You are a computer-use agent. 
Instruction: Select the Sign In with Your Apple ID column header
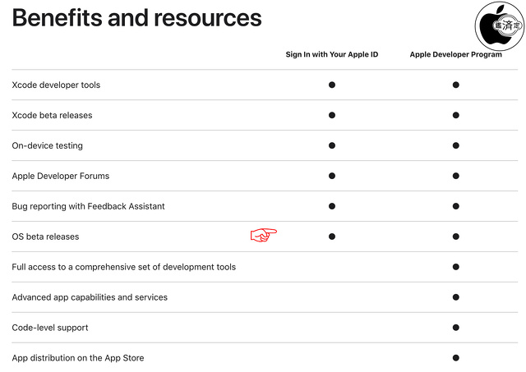click(332, 55)
